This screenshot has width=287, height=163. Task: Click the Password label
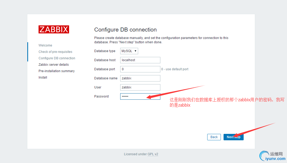coord(101,96)
